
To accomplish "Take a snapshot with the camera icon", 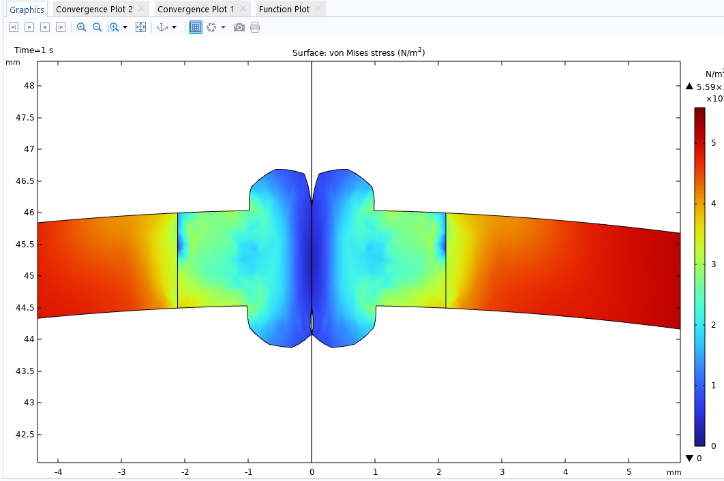I will [239, 27].
